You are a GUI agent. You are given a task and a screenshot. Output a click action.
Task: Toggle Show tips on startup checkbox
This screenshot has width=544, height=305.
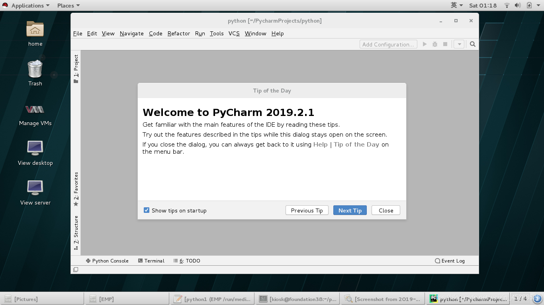[147, 210]
